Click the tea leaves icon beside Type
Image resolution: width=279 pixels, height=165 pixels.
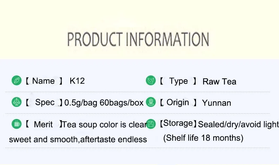tap(151, 81)
